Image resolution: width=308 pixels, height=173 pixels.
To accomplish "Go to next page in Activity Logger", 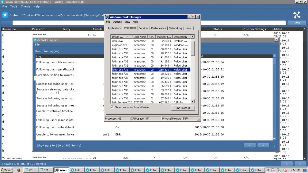I will coord(263,145).
